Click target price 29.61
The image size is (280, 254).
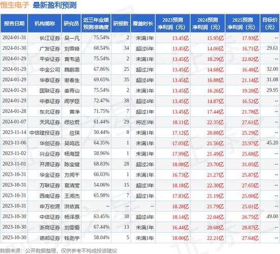272,48
